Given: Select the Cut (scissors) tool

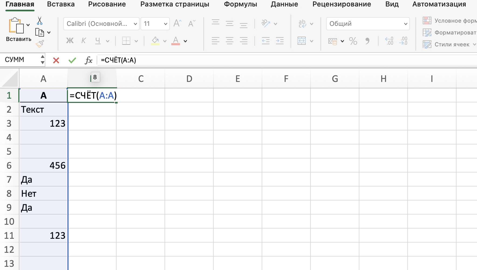Looking at the screenshot, I should (x=40, y=21).
